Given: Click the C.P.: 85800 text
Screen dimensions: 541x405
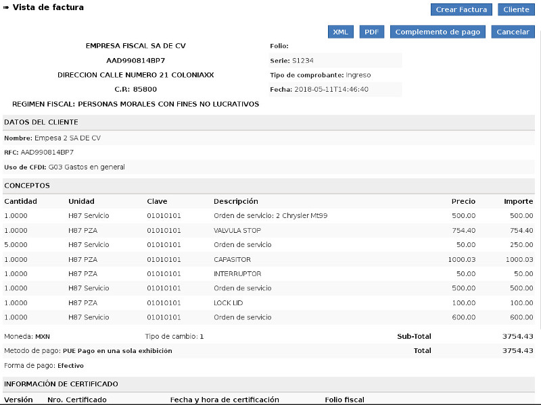Looking at the screenshot, I should (136, 90).
